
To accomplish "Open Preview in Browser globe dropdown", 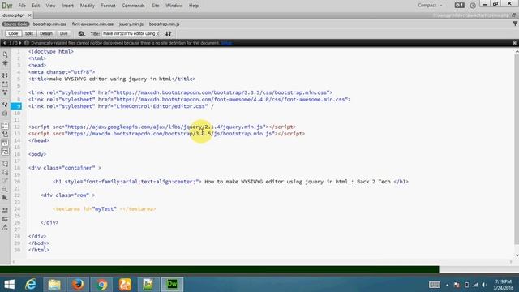I will point(81,34).
